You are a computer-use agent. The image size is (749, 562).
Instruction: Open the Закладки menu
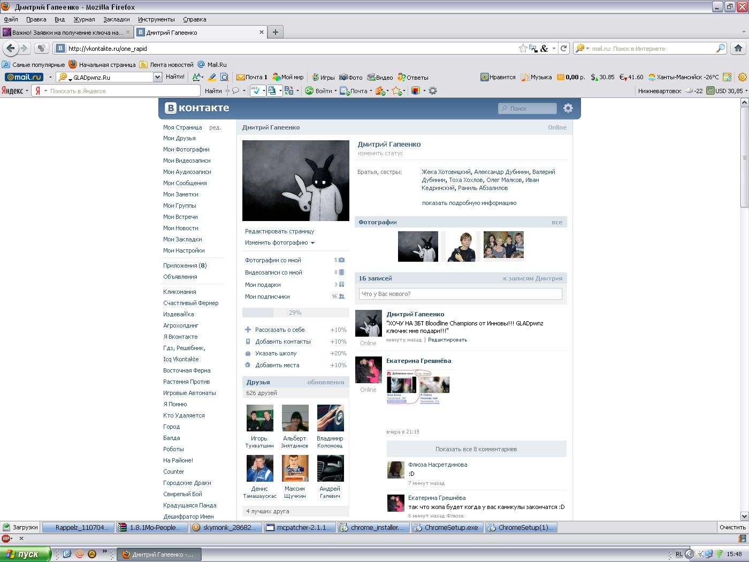pos(116,19)
